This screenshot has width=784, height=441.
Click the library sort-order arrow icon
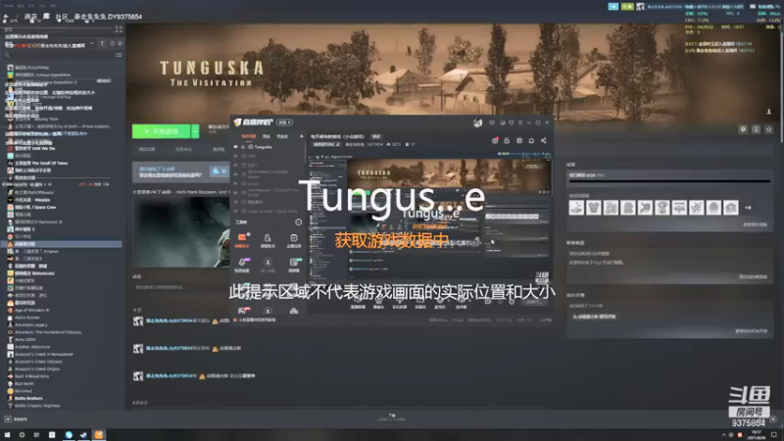tap(102, 44)
